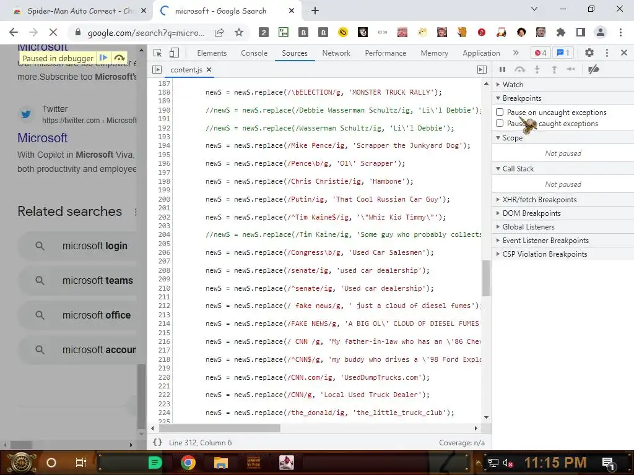Open the Performance tab
This screenshot has width=634, height=475.
(x=385, y=53)
